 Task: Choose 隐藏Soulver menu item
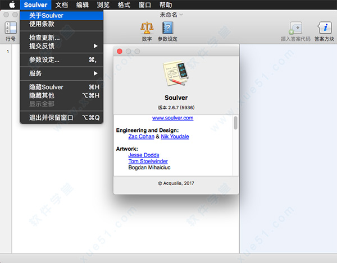coord(61,87)
